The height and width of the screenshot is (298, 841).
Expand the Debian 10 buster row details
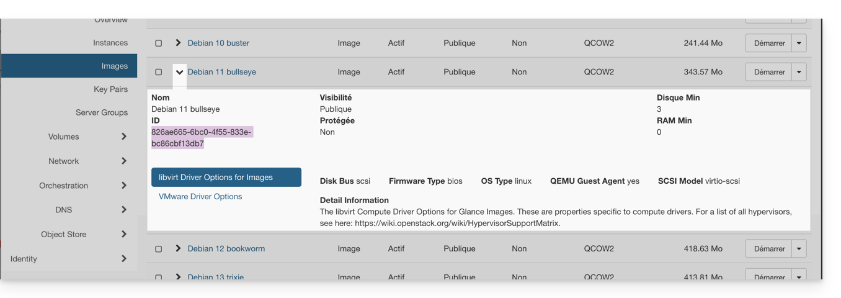pos(178,43)
